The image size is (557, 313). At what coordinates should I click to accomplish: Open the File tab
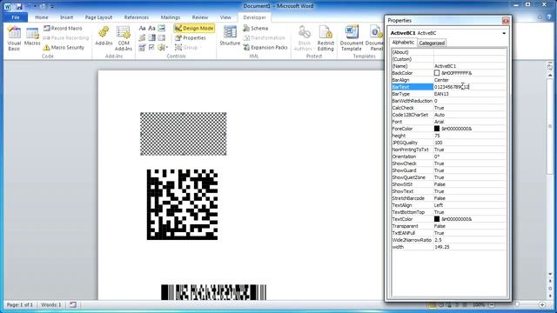click(x=16, y=17)
